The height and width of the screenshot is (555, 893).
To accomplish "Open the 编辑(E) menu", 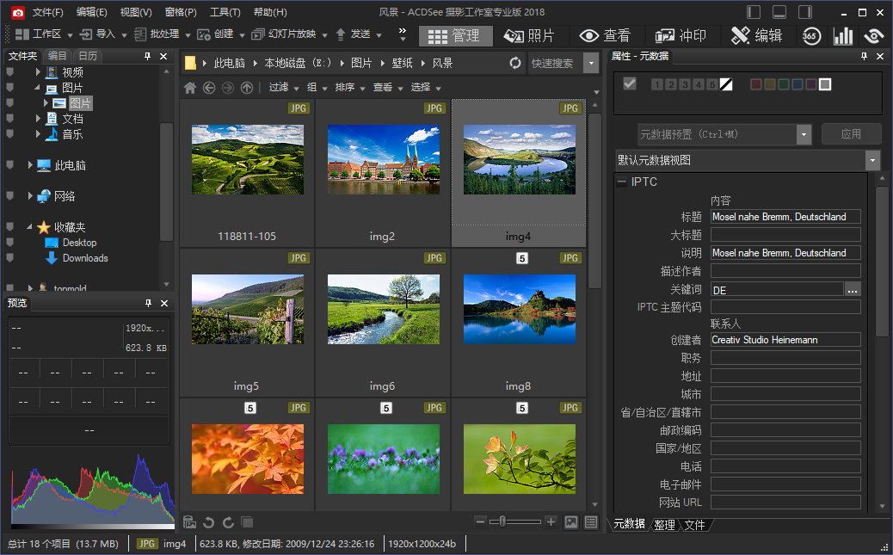I will pyautogui.click(x=92, y=12).
